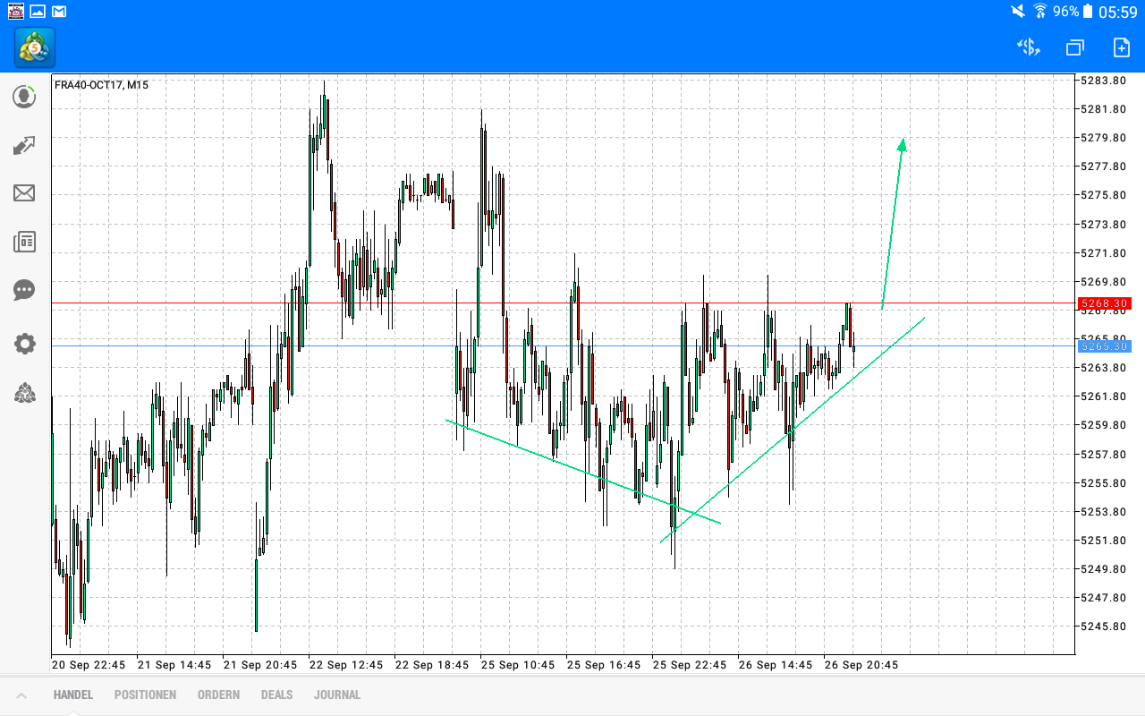Switch to the POSITIONEN tab
The width and height of the screenshot is (1145, 716).
pyautogui.click(x=145, y=695)
